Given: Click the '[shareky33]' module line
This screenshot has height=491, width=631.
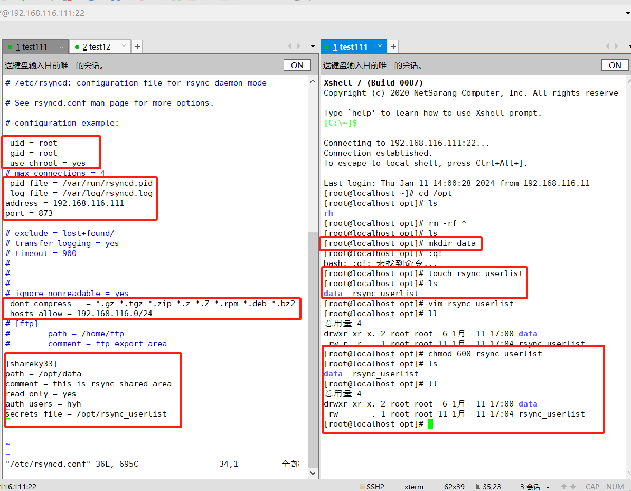Looking at the screenshot, I should click(x=31, y=364).
